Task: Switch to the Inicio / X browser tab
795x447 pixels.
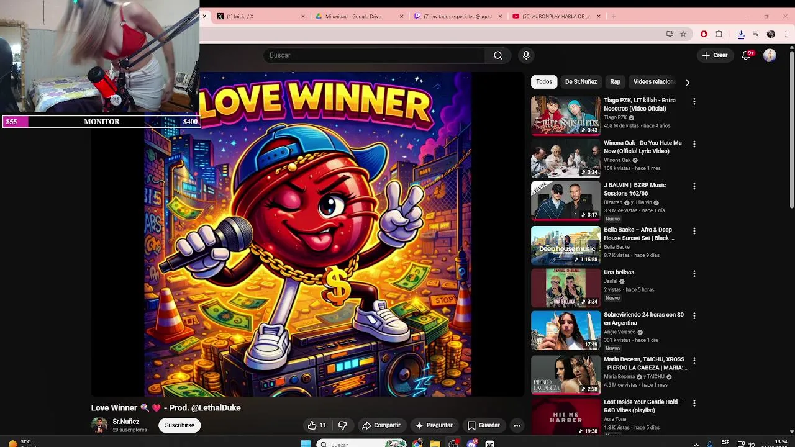Action: [261, 16]
